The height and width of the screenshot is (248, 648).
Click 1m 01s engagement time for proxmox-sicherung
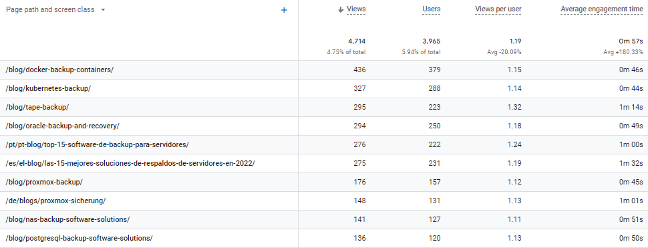pos(631,201)
